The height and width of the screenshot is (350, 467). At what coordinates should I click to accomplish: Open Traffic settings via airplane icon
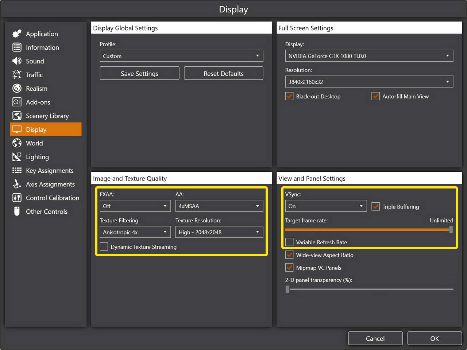click(x=17, y=75)
